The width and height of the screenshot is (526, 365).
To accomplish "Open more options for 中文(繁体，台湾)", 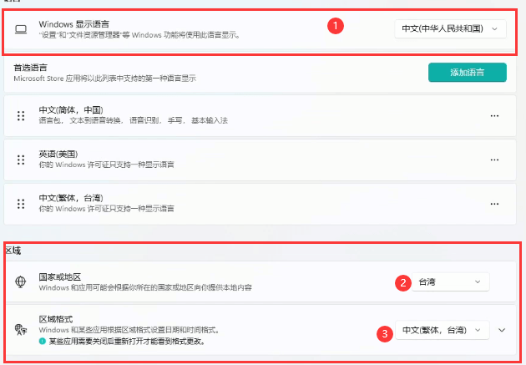I will click(x=494, y=204).
